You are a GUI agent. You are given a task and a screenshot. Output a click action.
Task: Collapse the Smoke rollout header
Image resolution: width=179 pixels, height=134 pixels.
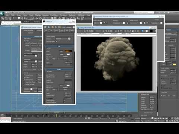pyautogui.click(x=59, y=70)
